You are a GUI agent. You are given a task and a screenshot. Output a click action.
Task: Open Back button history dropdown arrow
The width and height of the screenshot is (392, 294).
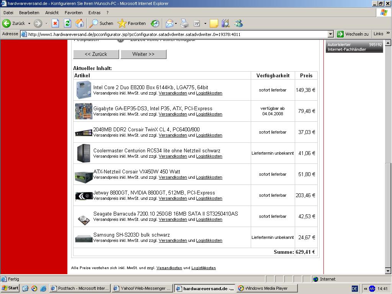[29, 23]
